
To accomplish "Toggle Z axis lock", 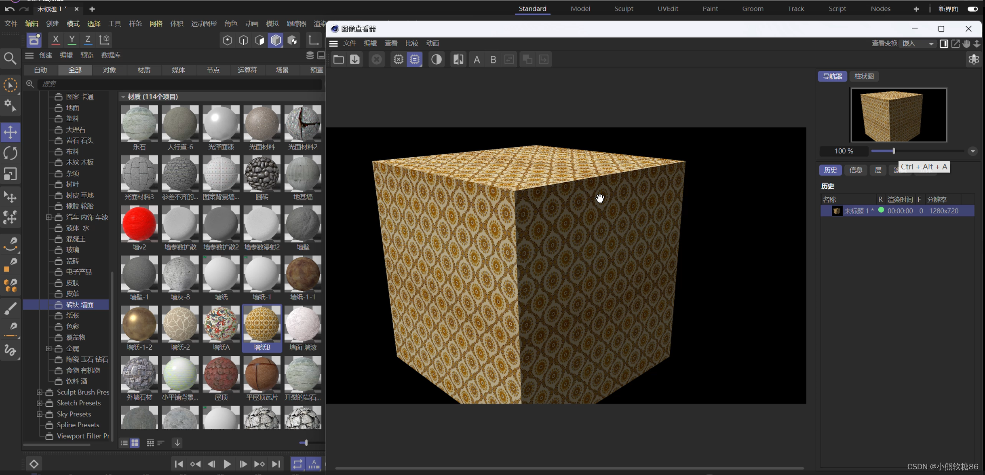I will pos(88,40).
